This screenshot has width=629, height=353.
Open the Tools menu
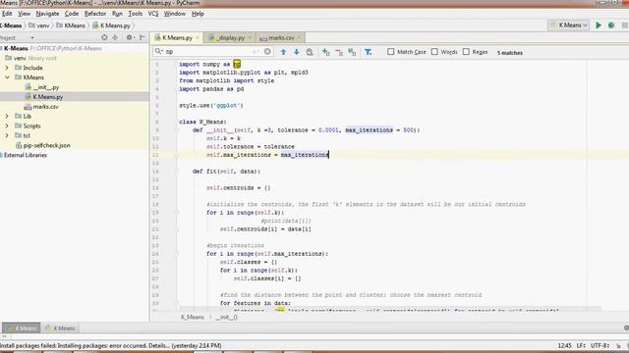(136, 14)
